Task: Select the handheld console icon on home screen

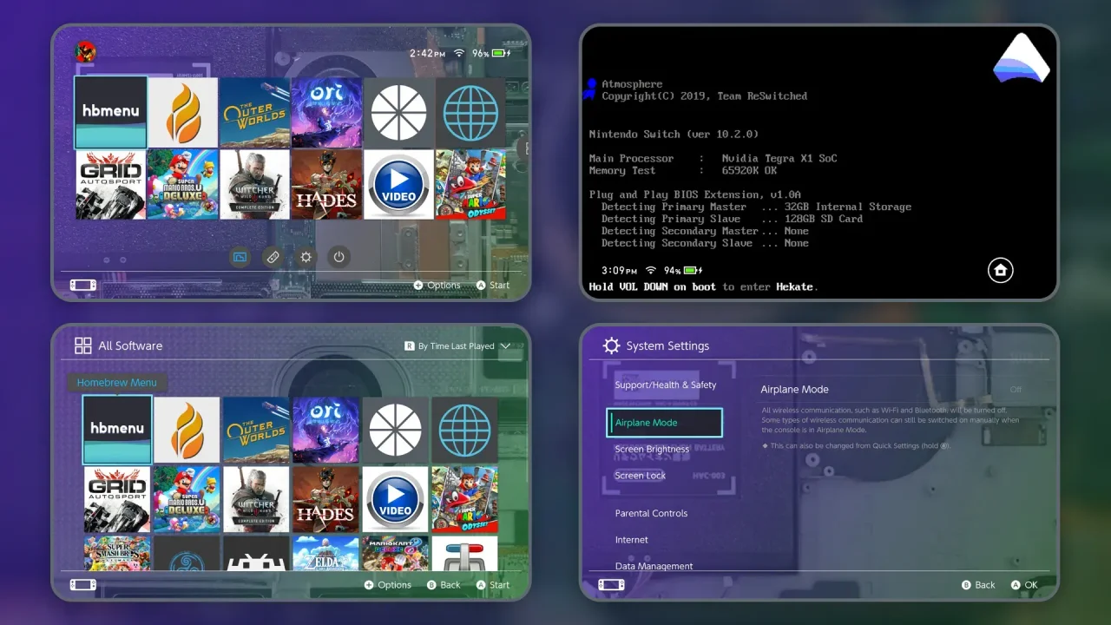Action: pyautogui.click(x=83, y=285)
